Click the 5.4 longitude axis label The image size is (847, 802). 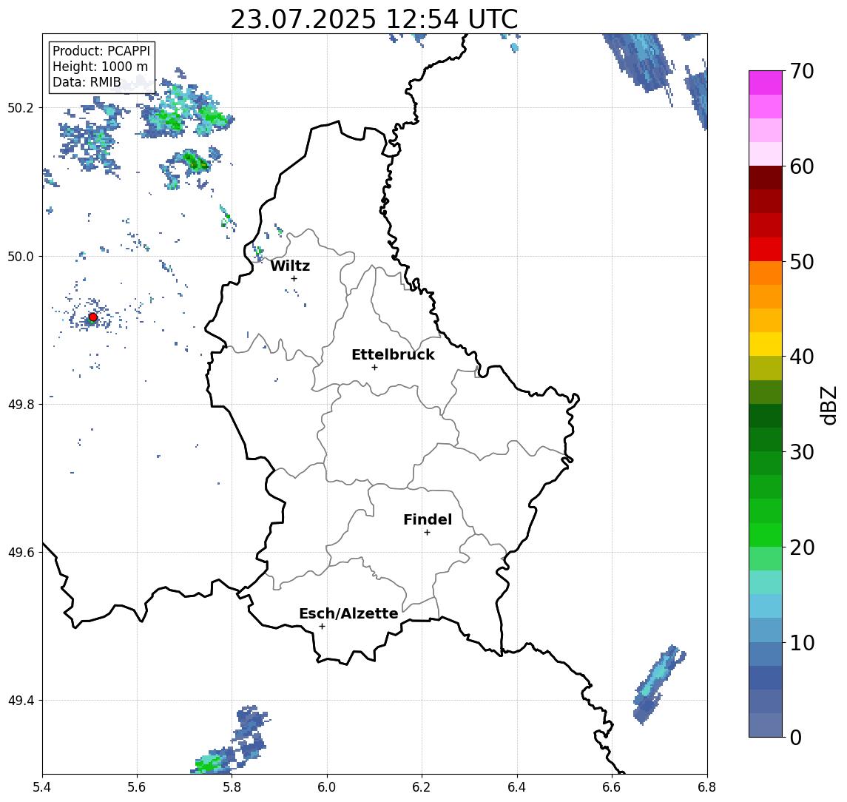[42, 787]
